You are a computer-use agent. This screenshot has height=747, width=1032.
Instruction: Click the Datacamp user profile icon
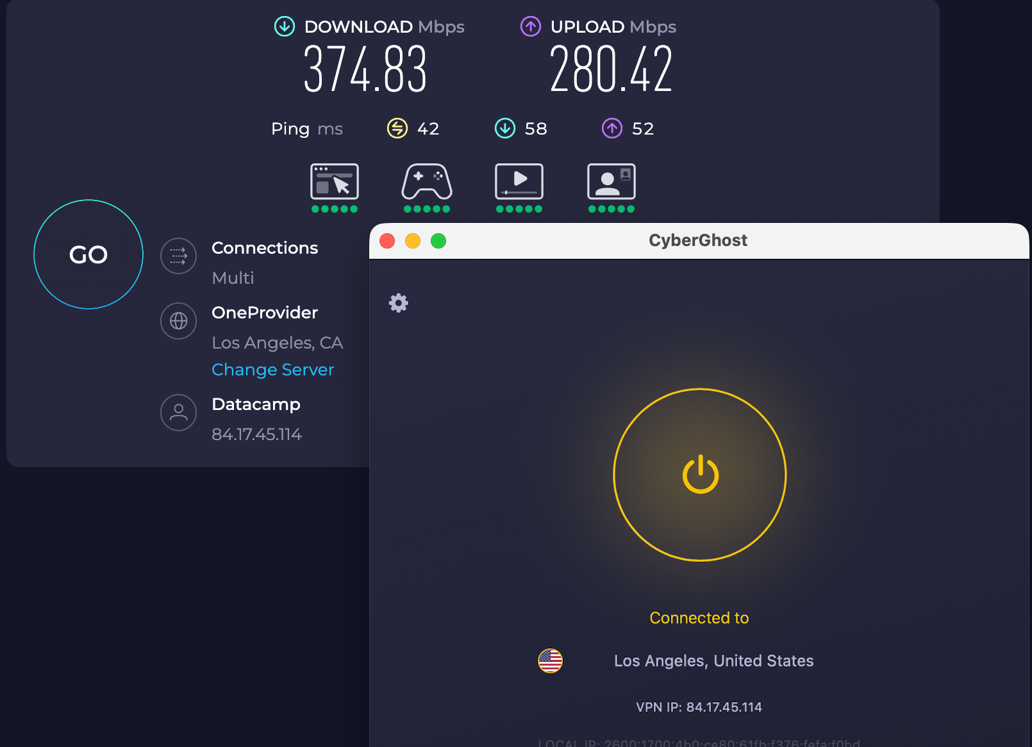(178, 413)
